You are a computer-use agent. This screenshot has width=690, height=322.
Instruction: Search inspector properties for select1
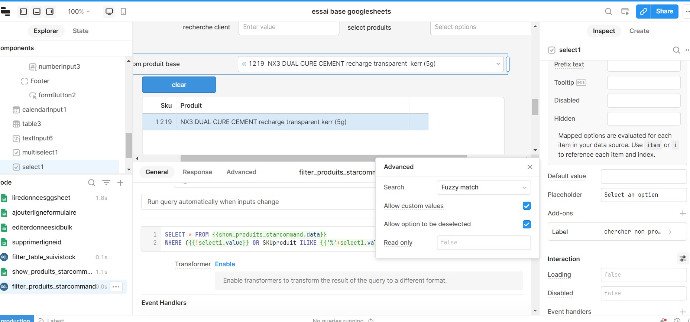click(x=676, y=50)
